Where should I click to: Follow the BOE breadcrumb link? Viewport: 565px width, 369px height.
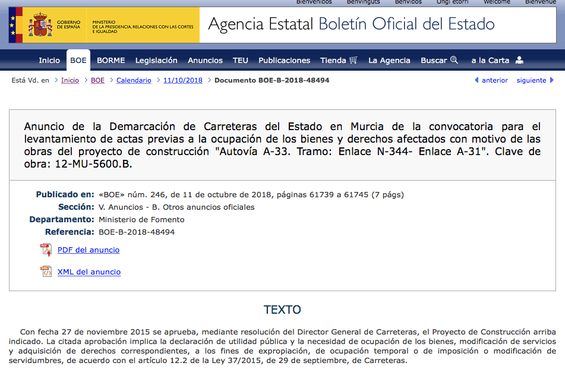coord(97,80)
